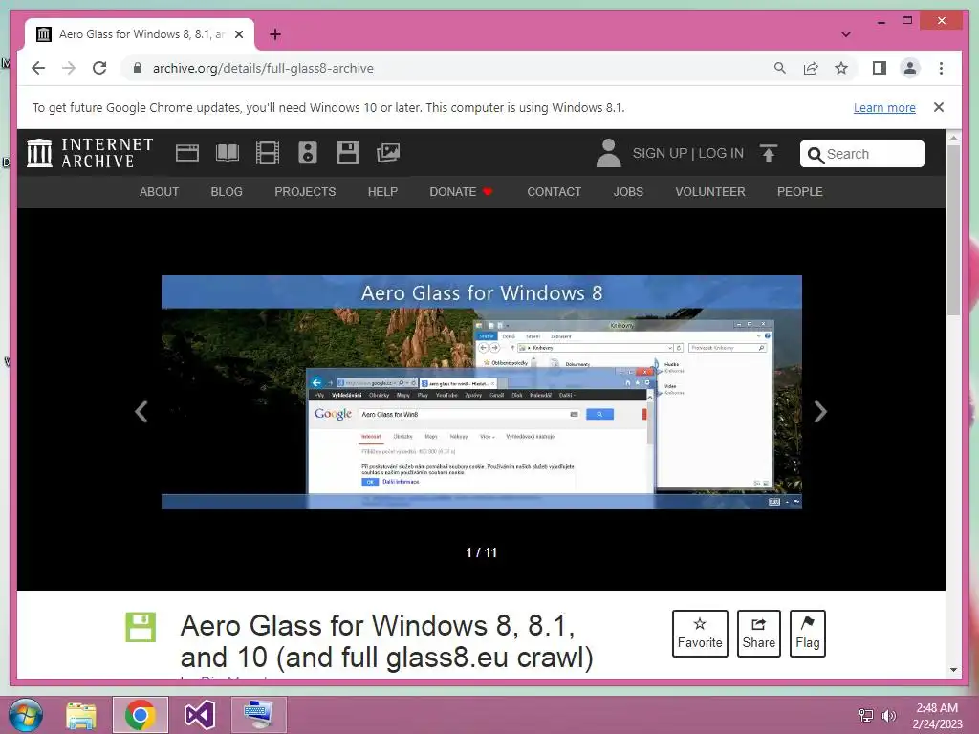The height and width of the screenshot is (734, 979).
Task: Open the Texts book icon
Action: [x=228, y=153]
